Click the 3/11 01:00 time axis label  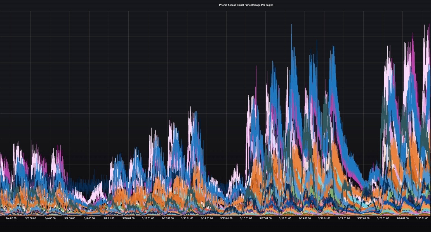[x=148, y=218]
